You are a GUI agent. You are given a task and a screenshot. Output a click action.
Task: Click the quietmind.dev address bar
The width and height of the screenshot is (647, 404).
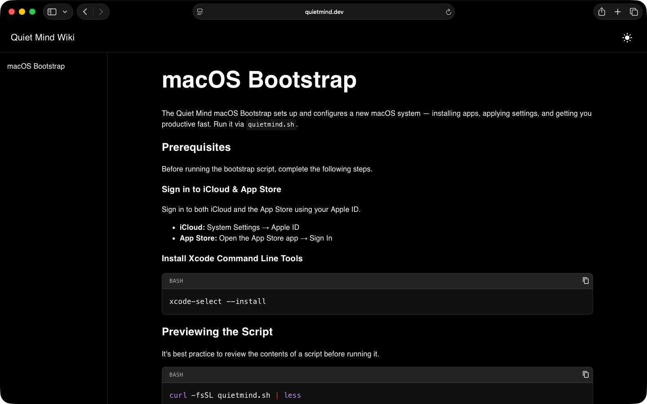(x=324, y=12)
